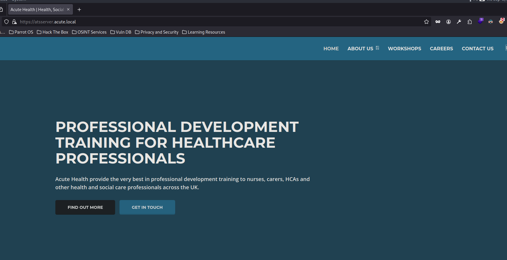This screenshot has height=260, width=507.
Task: Open the Hack The Box bookmarks folder
Action: (52, 32)
